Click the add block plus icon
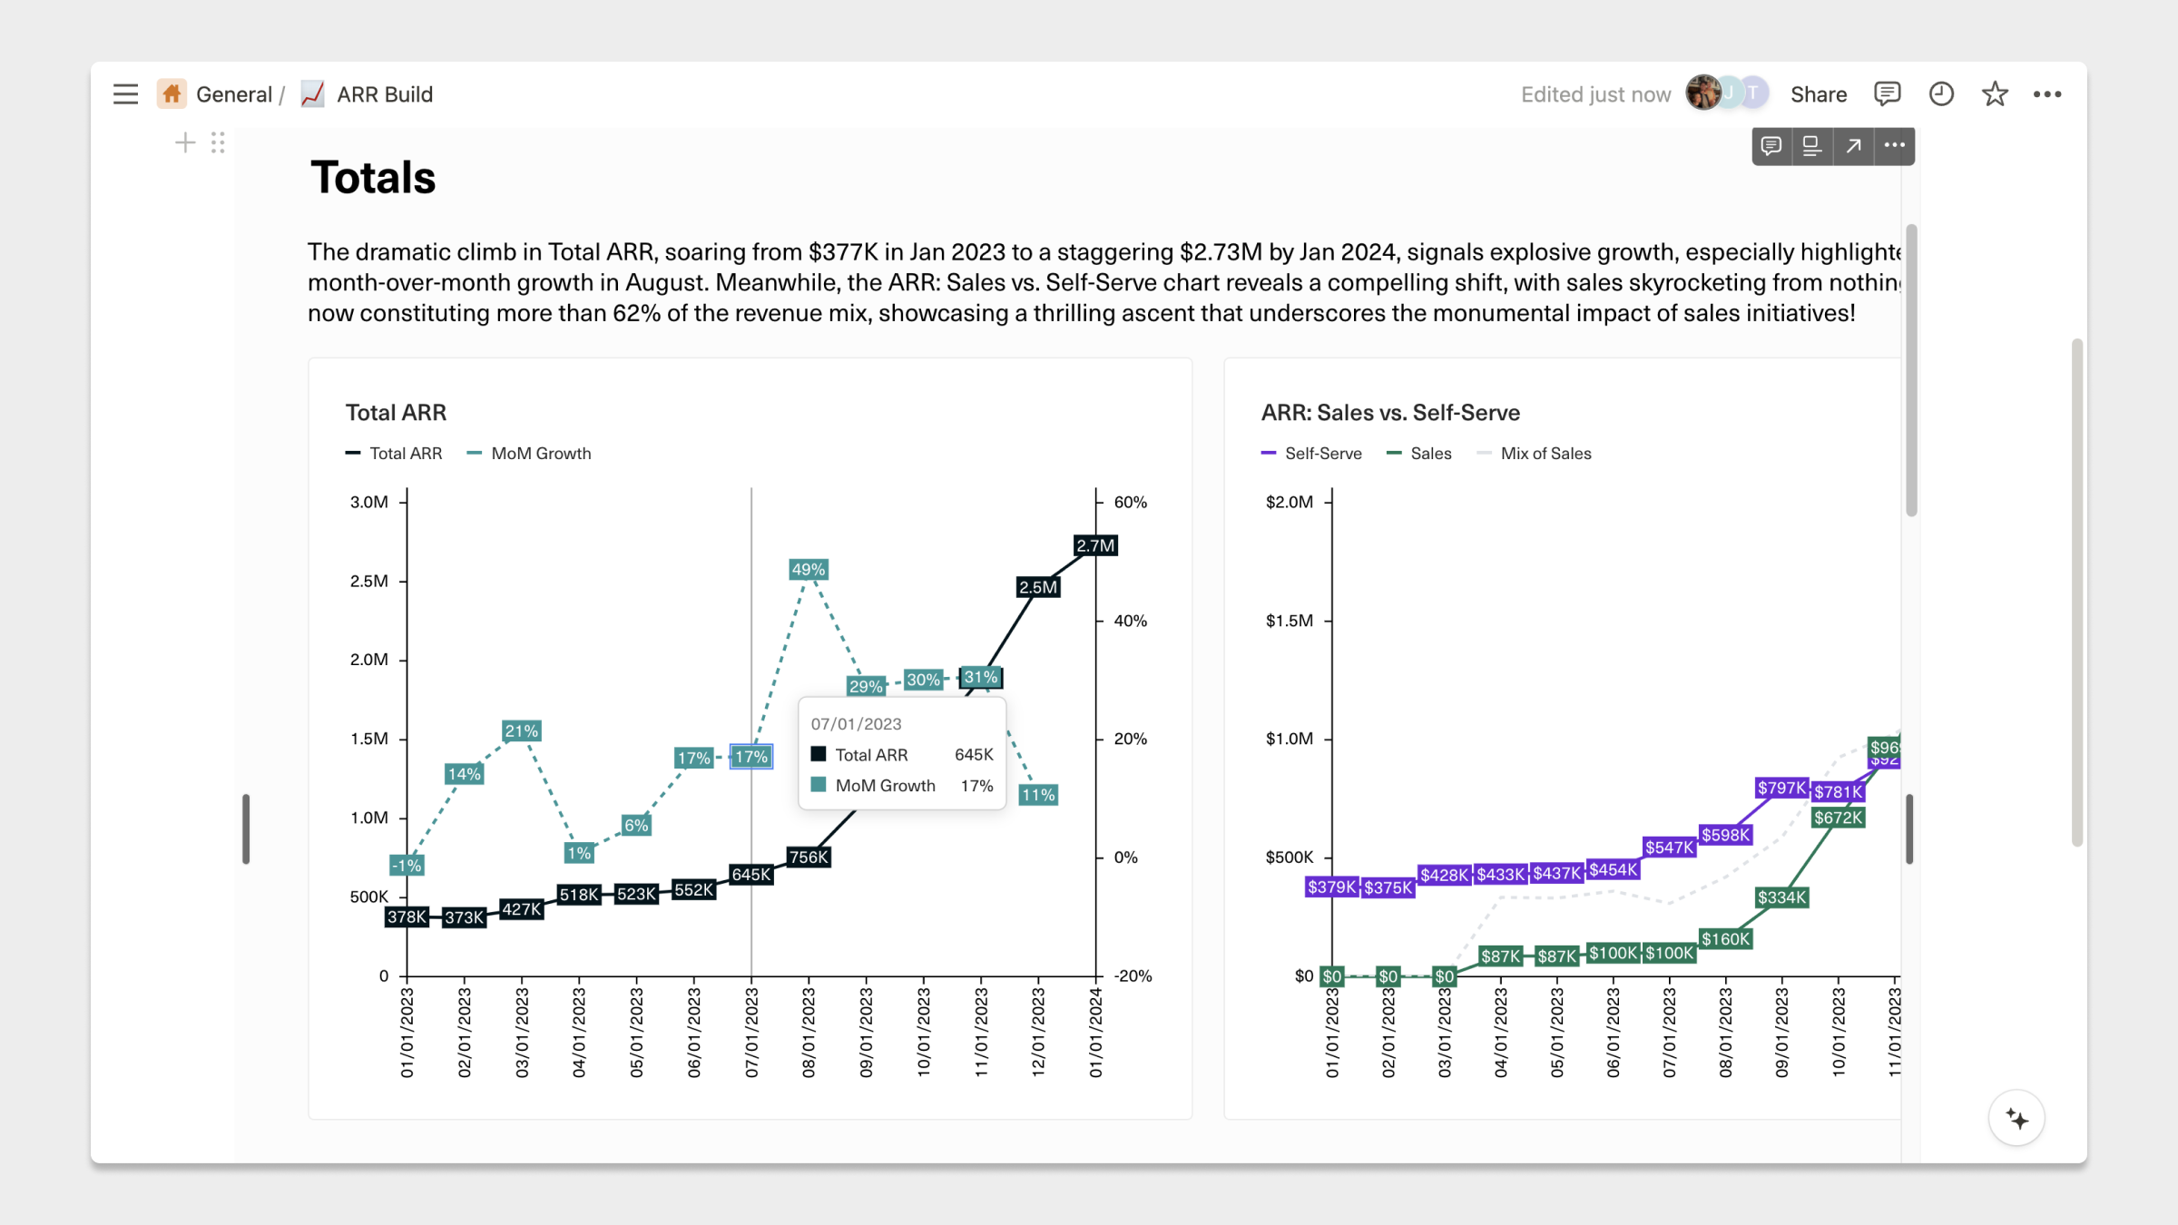Image resolution: width=2178 pixels, height=1225 pixels. coord(184,142)
